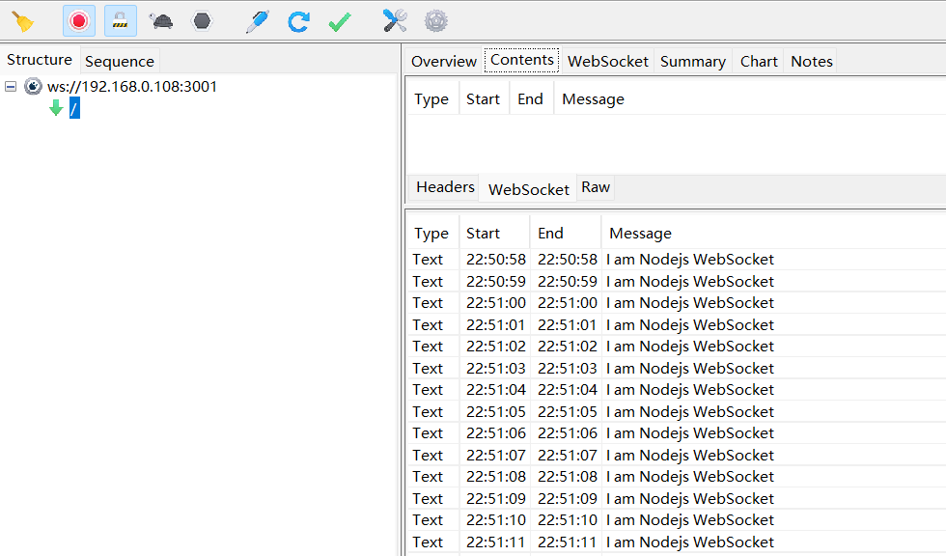Image resolution: width=946 pixels, height=556 pixels.
Task: Enable breakpoints using the hexagon icon
Action: pyautogui.click(x=202, y=21)
